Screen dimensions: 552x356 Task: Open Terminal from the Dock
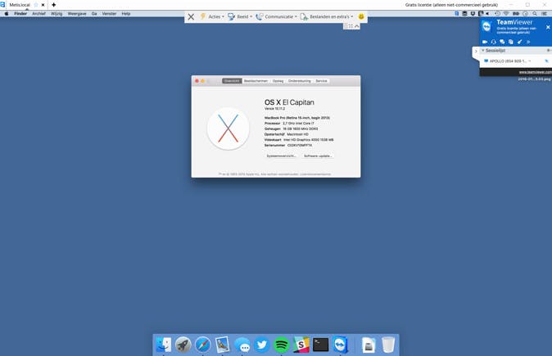click(321, 345)
